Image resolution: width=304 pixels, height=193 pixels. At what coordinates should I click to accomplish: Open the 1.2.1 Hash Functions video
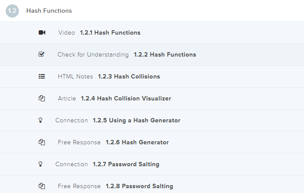coord(110,32)
